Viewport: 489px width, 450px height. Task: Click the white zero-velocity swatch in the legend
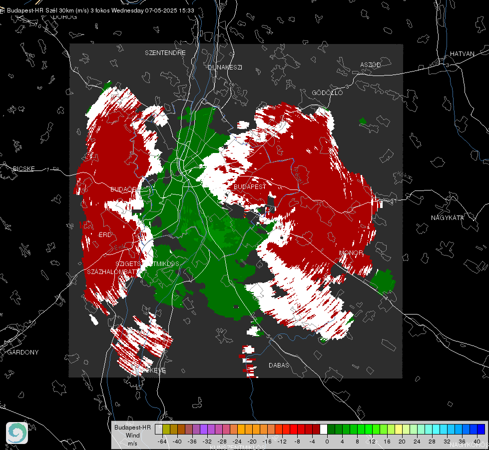[x=324, y=429]
